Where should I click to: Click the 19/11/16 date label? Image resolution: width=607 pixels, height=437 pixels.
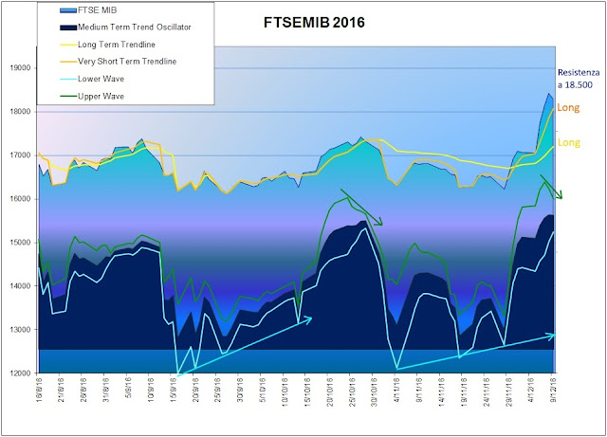pos(466,391)
